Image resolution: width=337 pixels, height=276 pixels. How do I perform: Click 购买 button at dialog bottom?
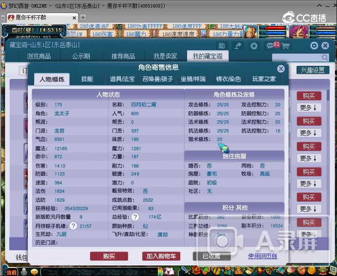tap(109, 256)
